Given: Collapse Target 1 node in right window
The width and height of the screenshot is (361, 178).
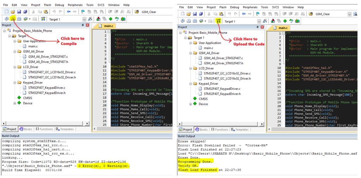Looking at the screenshot, I should point(185,38).
